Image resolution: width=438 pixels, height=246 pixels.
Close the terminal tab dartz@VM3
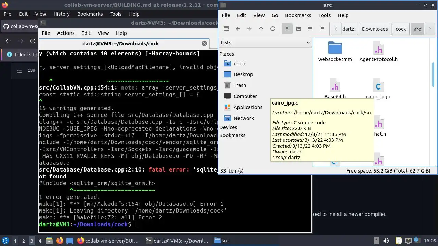(x=204, y=43)
